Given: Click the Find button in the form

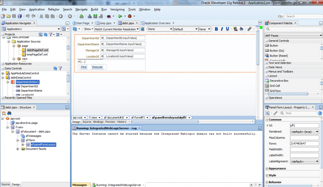Looking at the screenshot, I should click(x=84, y=67).
